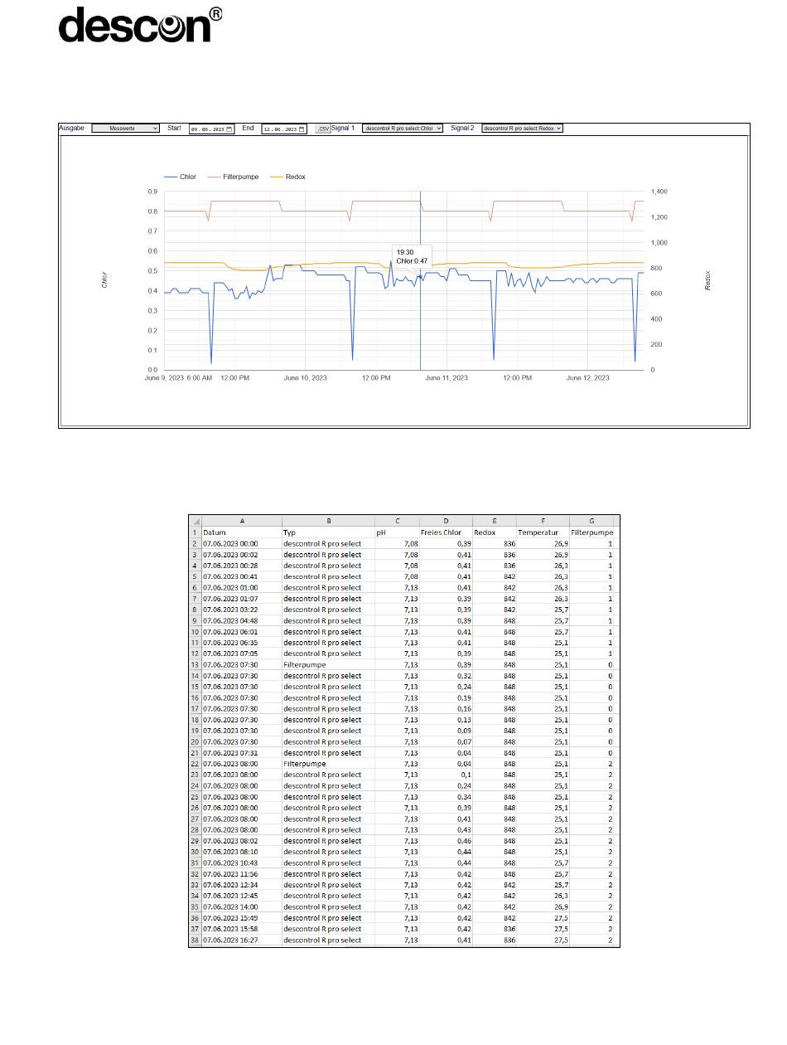This screenshot has width=787, height=1045.
Task: Click the descon logo
Action: pyautogui.click(x=140, y=25)
